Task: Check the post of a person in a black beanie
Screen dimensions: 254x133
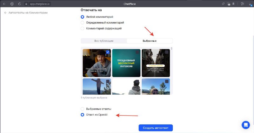Action: tap(137, 81)
